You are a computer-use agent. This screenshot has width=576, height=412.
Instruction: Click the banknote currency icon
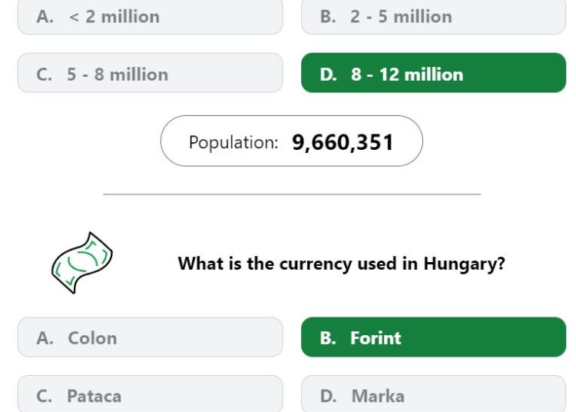[x=82, y=263]
